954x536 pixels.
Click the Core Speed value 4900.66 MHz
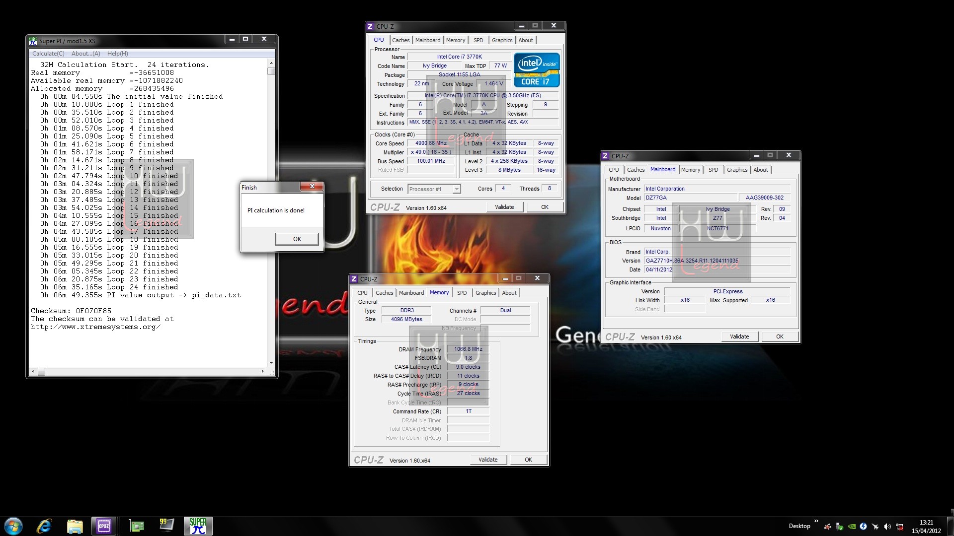pos(431,143)
